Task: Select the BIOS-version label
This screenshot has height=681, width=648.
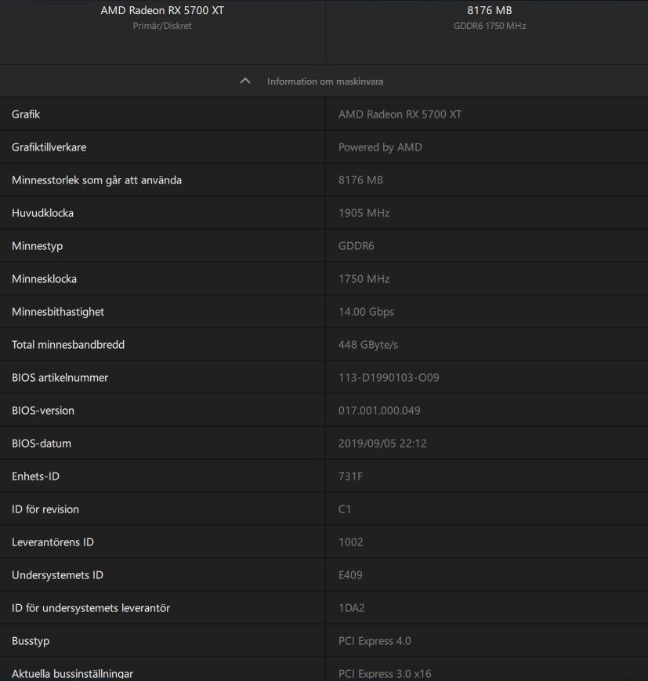Action: tap(43, 411)
